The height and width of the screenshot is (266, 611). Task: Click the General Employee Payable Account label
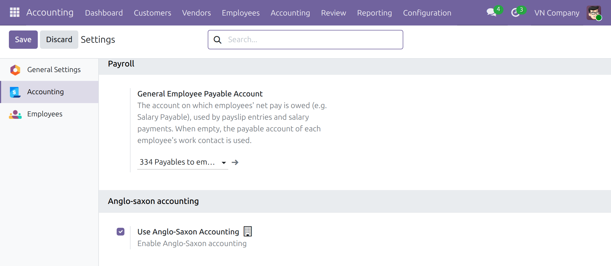click(200, 94)
